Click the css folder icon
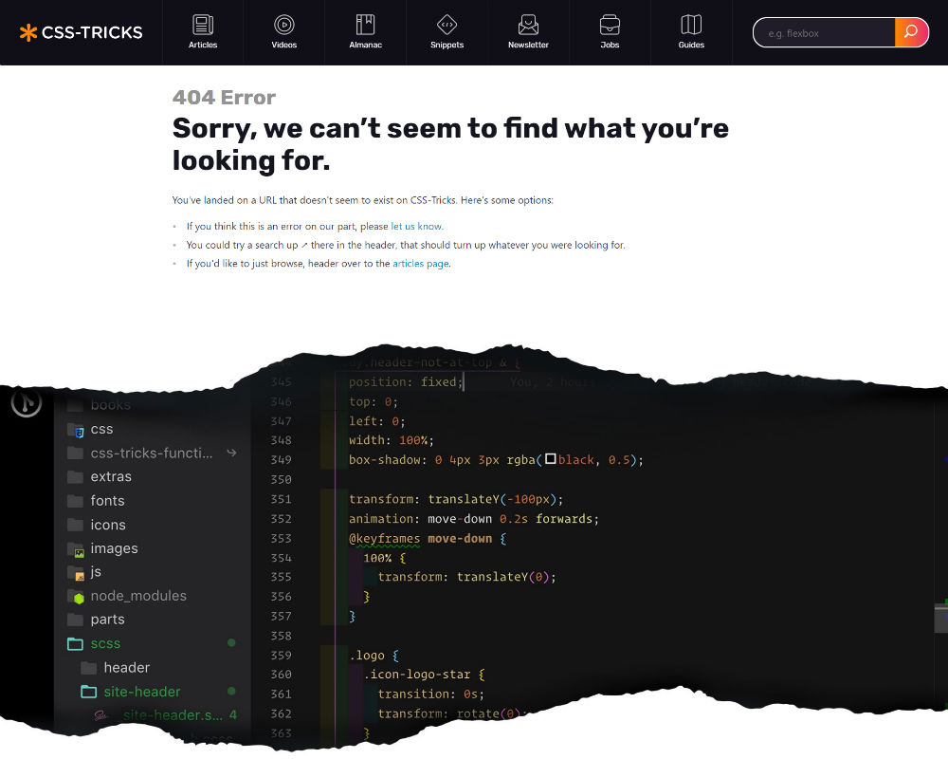The width and height of the screenshot is (948, 759). point(76,430)
